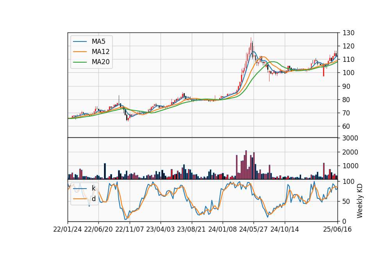
Task: Click the blue MA5 legend line sample
Action: coord(80,41)
